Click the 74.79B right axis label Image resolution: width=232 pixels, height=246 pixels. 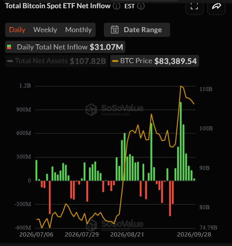point(208,228)
